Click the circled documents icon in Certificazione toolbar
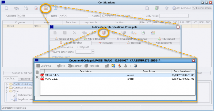 (45, 8)
